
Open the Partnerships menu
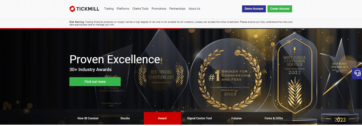(x=177, y=9)
